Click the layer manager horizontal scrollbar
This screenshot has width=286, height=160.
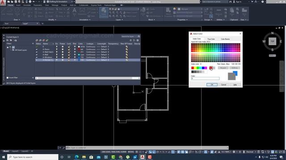pos(88,78)
